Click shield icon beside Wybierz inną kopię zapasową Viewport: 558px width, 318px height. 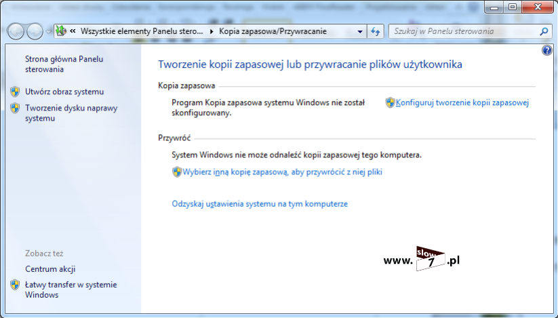click(177, 172)
